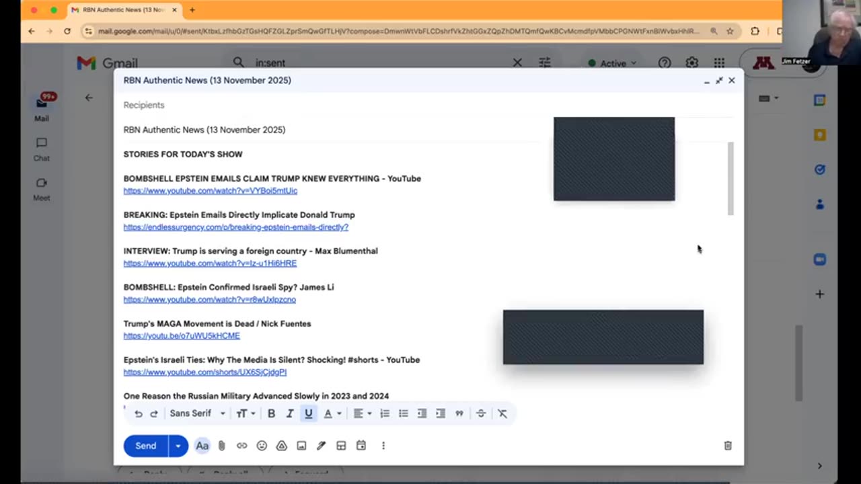
Task: Open link under Max Blumenthal interview
Action: click(x=210, y=264)
